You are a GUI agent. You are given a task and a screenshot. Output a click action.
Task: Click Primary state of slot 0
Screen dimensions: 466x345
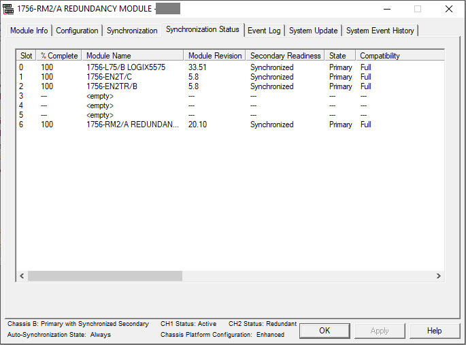tap(341, 67)
